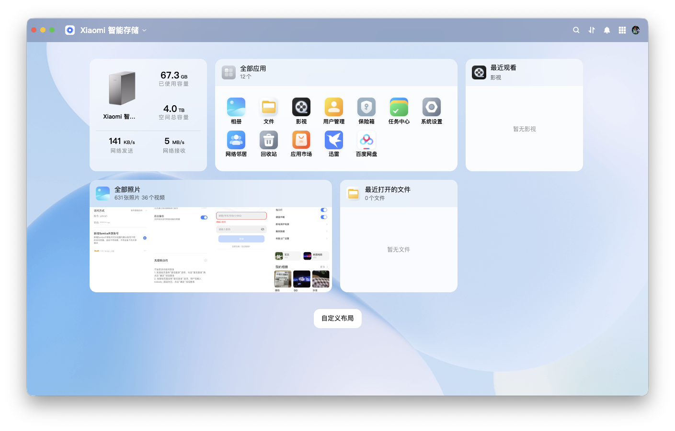Open the apps grid icon in title bar
The width and height of the screenshot is (675, 431).
622,30
